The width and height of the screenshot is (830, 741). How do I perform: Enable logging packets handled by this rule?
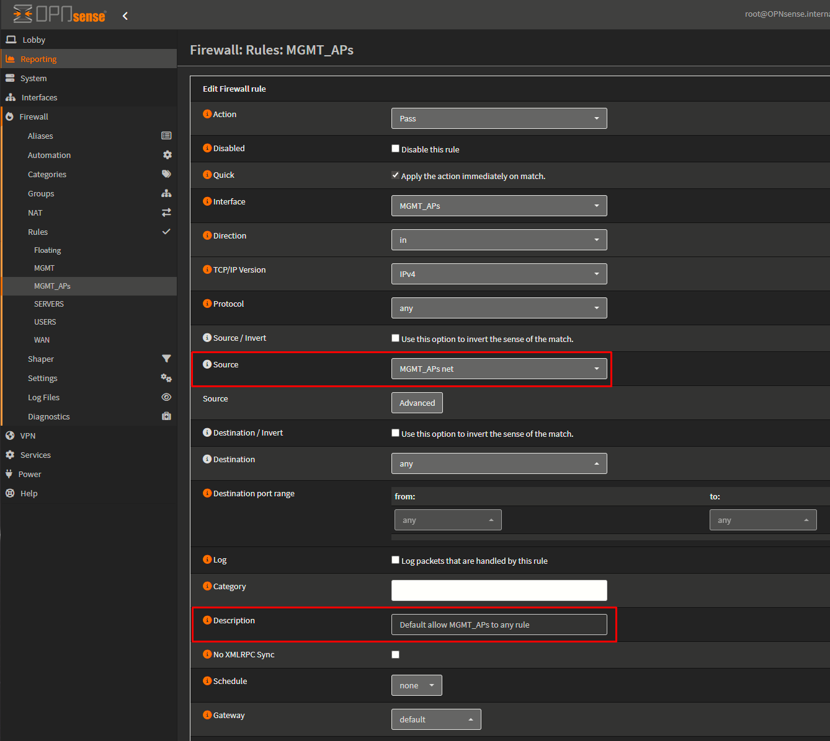click(395, 560)
